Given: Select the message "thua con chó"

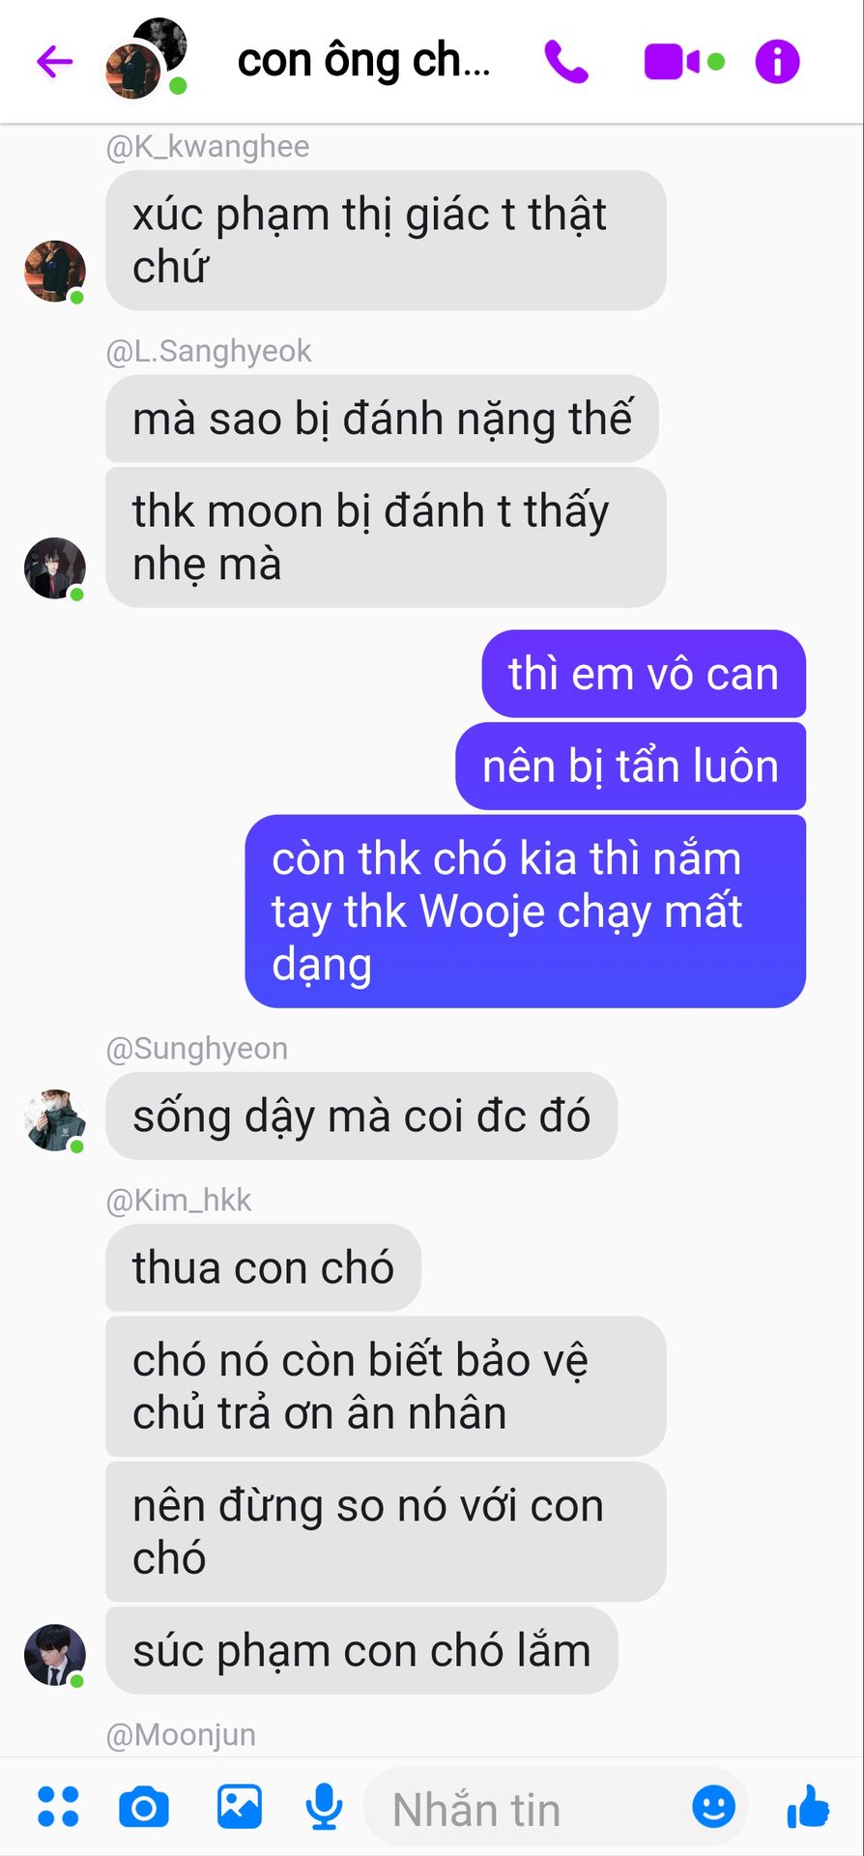Looking at the screenshot, I should click(263, 1267).
